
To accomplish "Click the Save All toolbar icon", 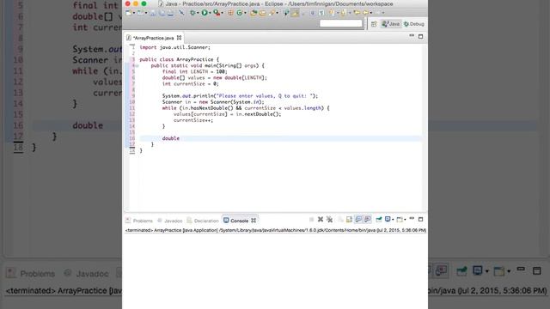I will point(162,13).
